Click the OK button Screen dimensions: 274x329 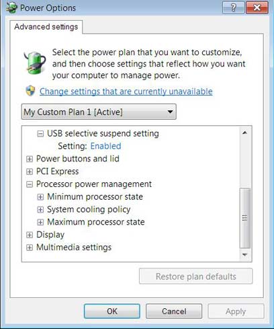pyautogui.click(x=112, y=311)
